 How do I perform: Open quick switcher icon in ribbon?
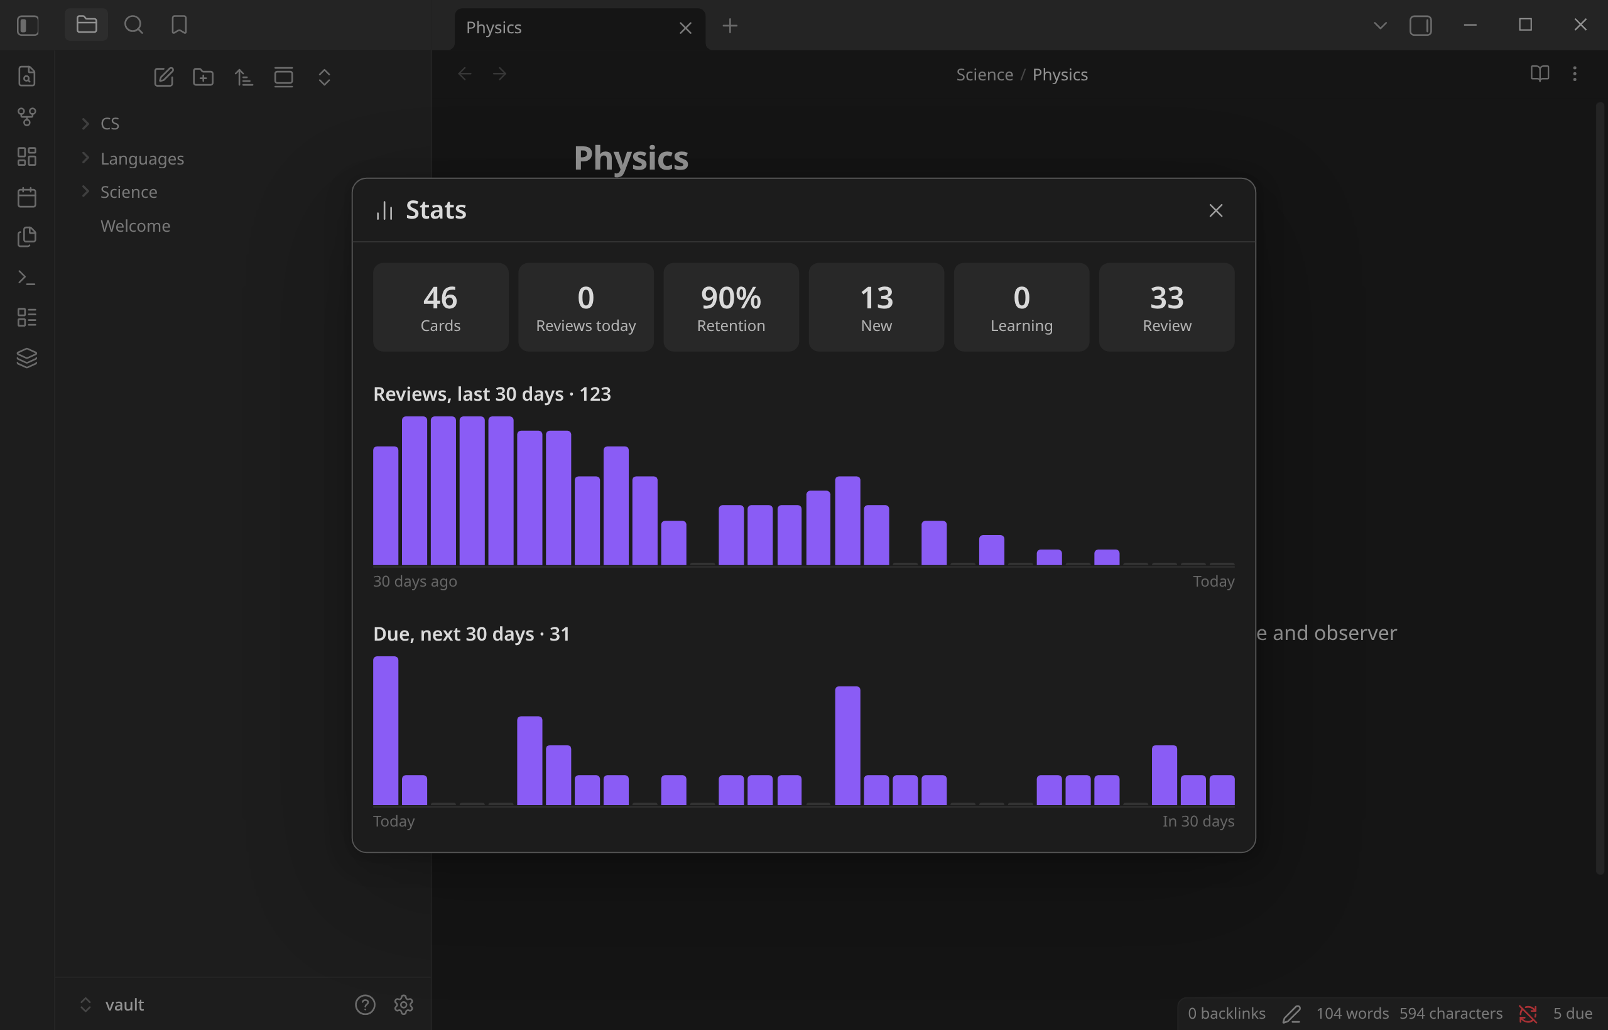[27, 76]
